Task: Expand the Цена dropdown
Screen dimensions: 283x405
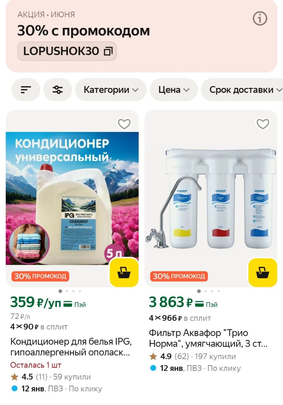Action: (174, 90)
